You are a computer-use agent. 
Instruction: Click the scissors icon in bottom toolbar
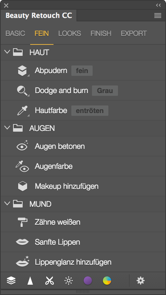49,281
